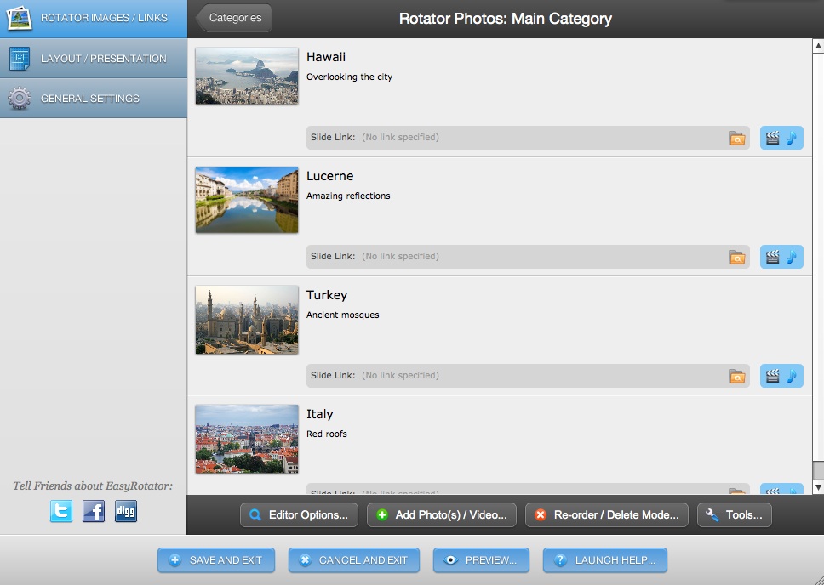Select the Lucerne photo thumbnail
This screenshot has height=585, width=824.
247,200
